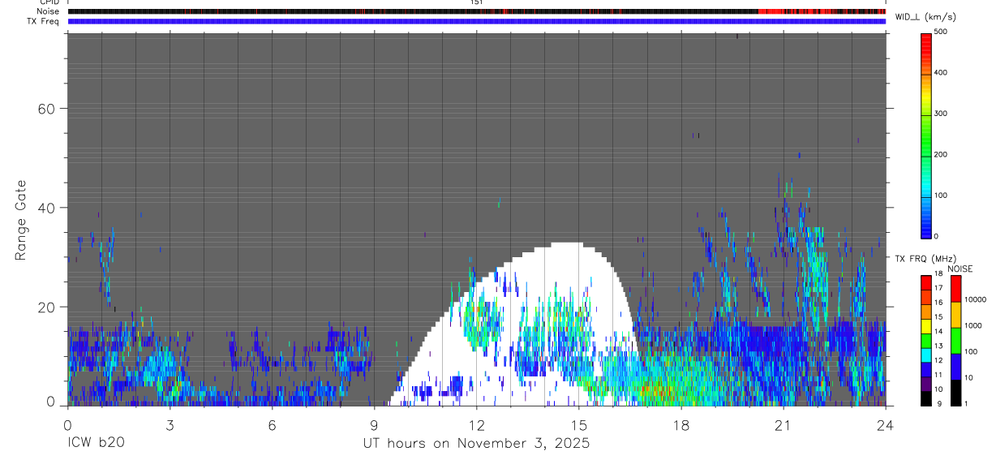Click the 'Noise' strip label at top left
The height and width of the screenshot is (460, 996).
pos(49,11)
